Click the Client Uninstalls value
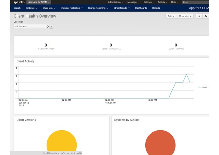The width and height of the screenshot is (219, 155). point(111,45)
